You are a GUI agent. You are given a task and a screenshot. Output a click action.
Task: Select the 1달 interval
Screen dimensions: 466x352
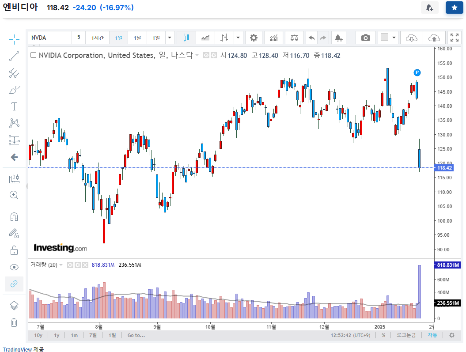tap(137, 38)
